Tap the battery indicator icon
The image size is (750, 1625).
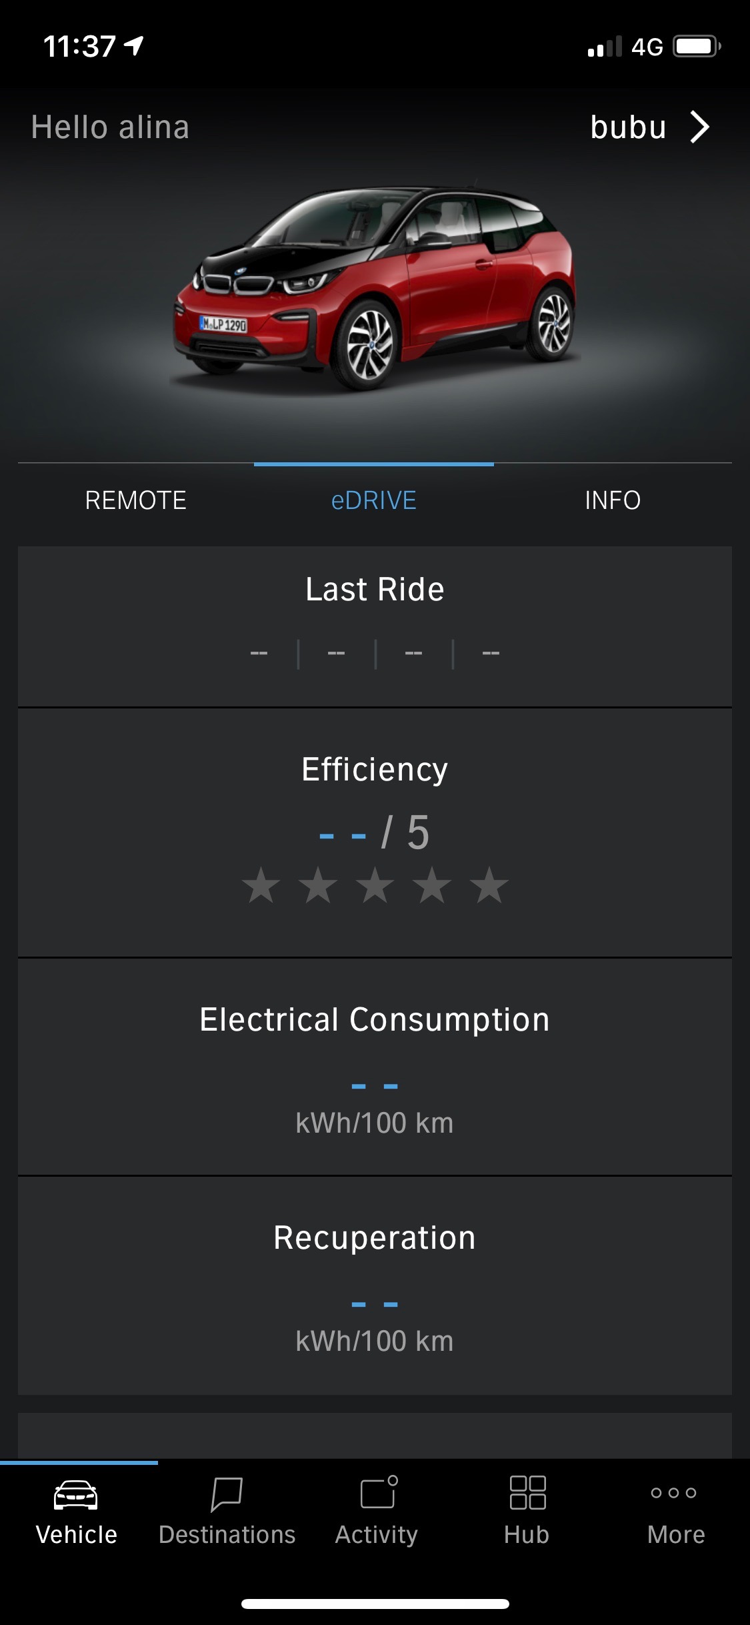[697, 47]
